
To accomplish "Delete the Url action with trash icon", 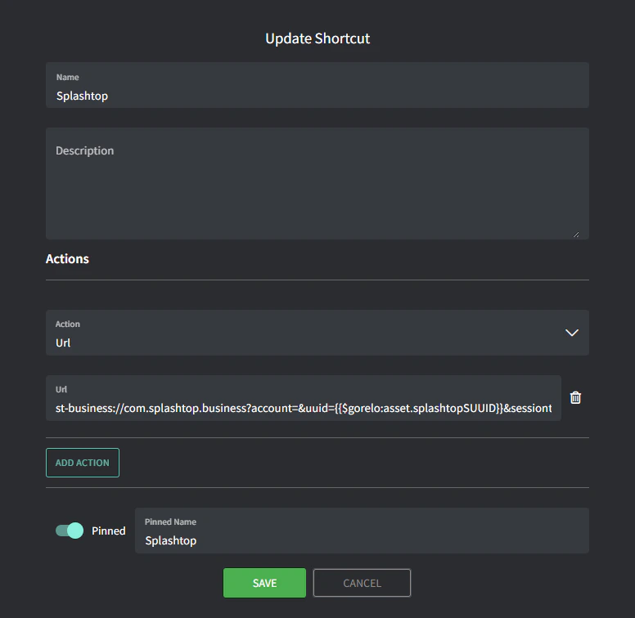I will click(575, 398).
